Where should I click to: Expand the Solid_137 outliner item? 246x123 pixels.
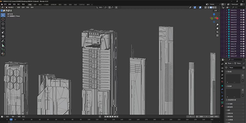coord(226,56)
